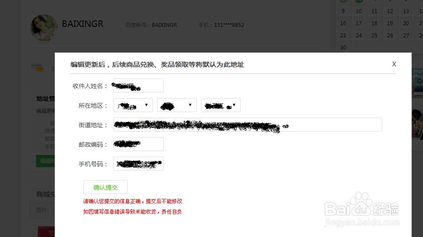The height and width of the screenshot is (237, 423).
Task: Select day 10 in the calendar
Action: coord(359,11)
